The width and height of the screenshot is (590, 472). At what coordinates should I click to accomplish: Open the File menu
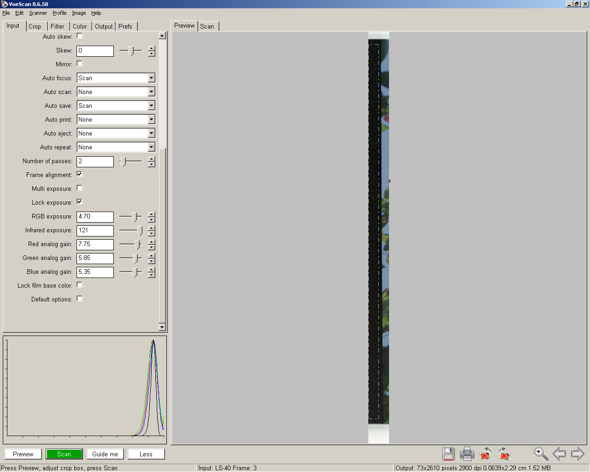click(x=6, y=13)
